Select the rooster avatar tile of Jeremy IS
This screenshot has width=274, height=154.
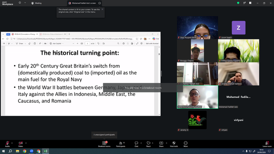click(197, 120)
